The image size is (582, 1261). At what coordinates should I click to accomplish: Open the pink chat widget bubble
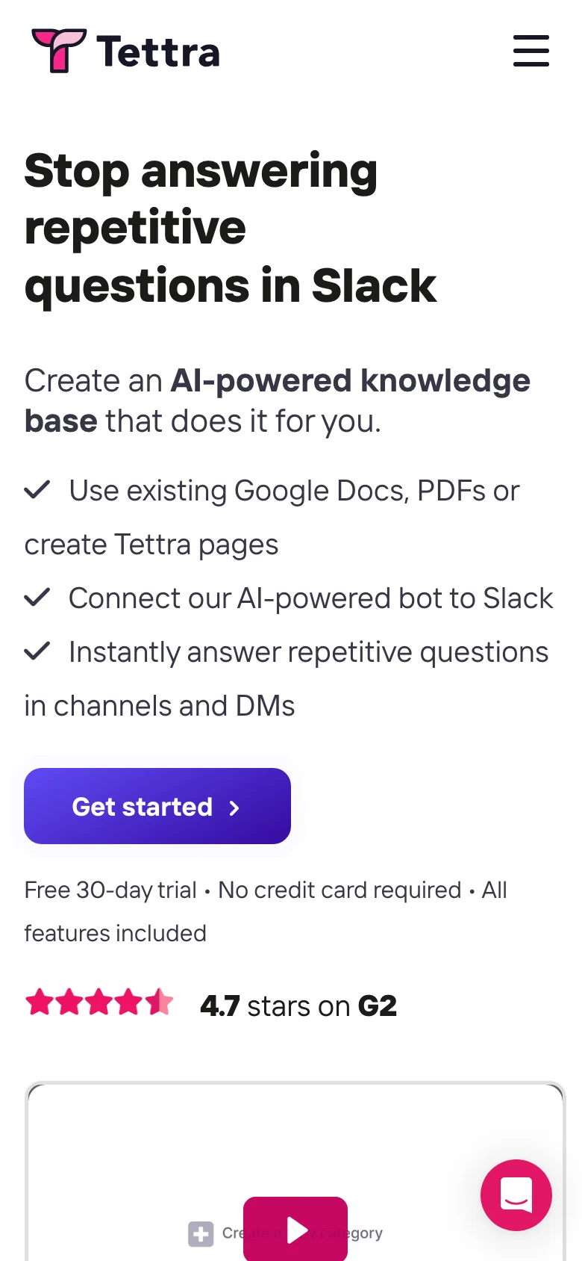(x=516, y=1195)
